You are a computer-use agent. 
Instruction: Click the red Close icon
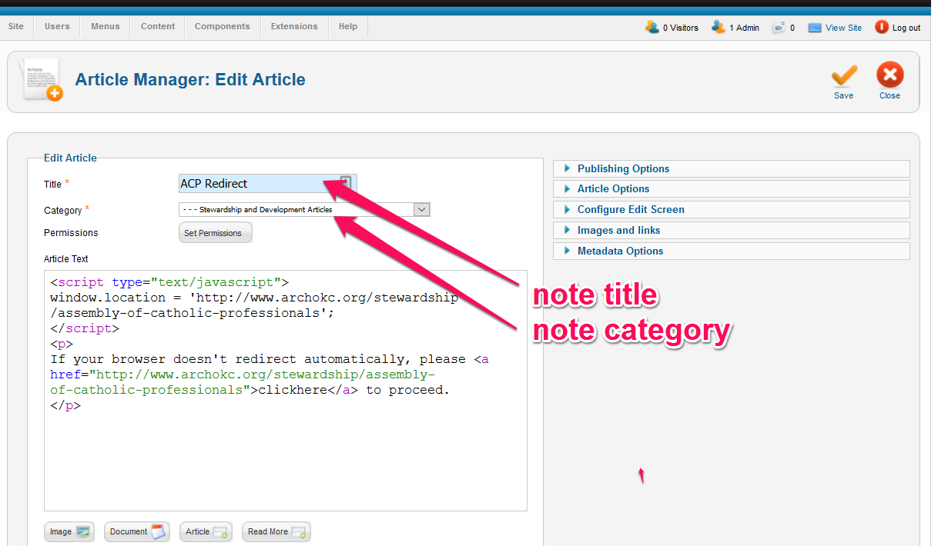click(x=889, y=75)
